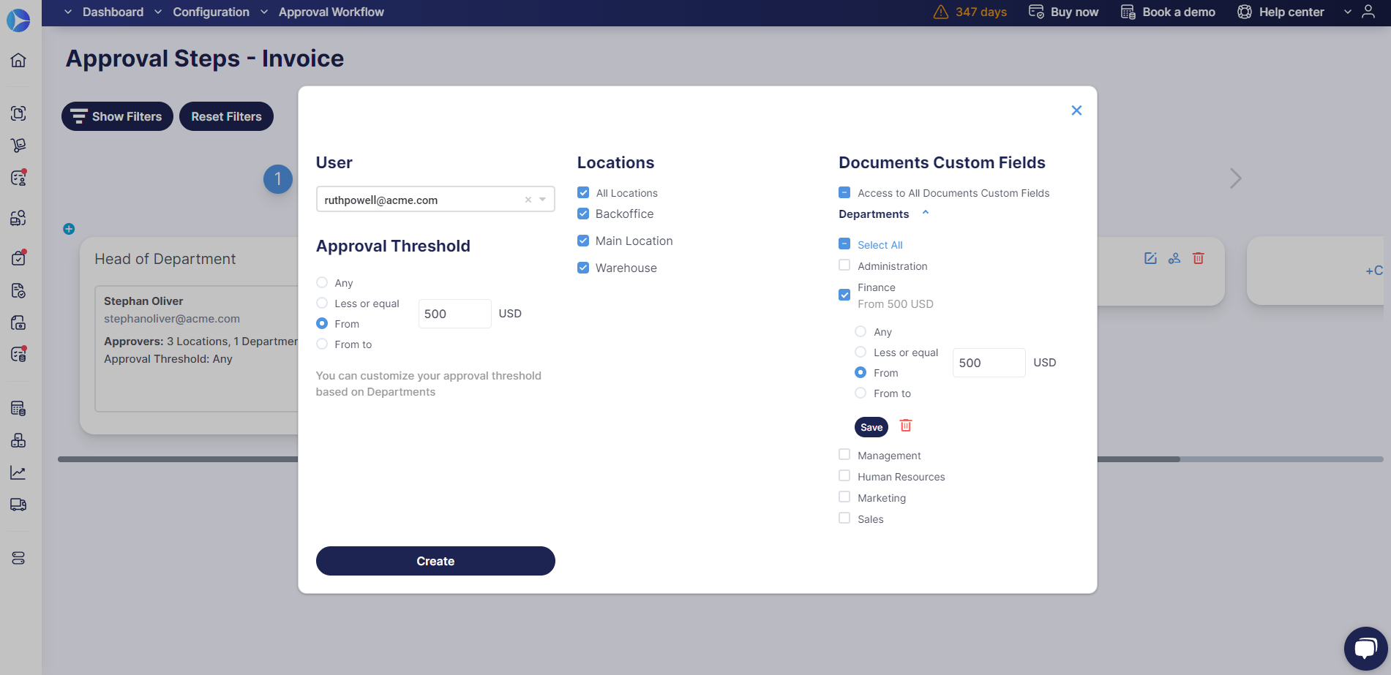1391x675 pixels.
Task: Collapse the Departments section chevron
Action: point(926,212)
